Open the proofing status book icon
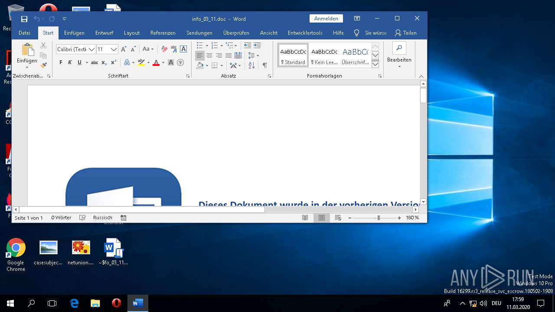 click(x=82, y=218)
